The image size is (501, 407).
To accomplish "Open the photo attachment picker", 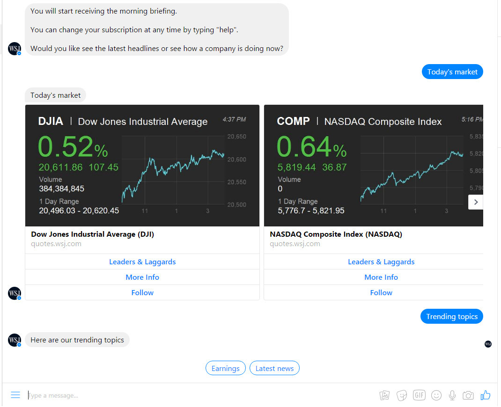I will (384, 395).
